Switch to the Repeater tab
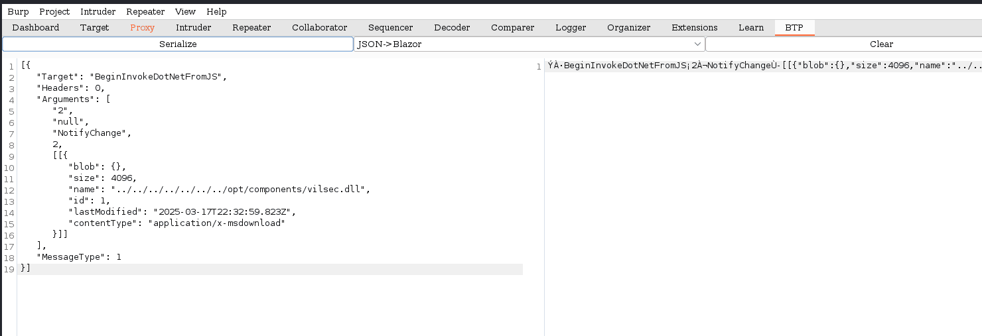 coord(251,27)
